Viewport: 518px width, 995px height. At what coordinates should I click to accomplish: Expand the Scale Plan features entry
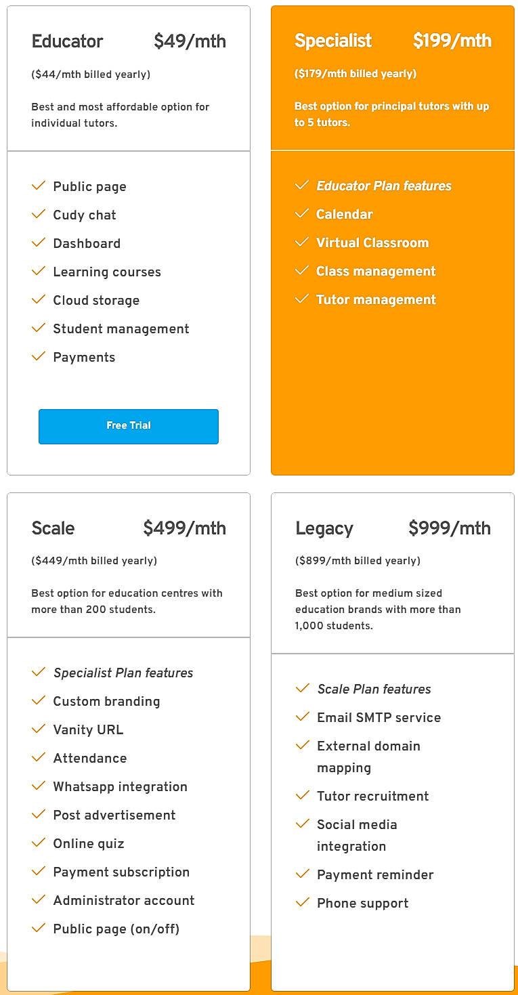(374, 688)
